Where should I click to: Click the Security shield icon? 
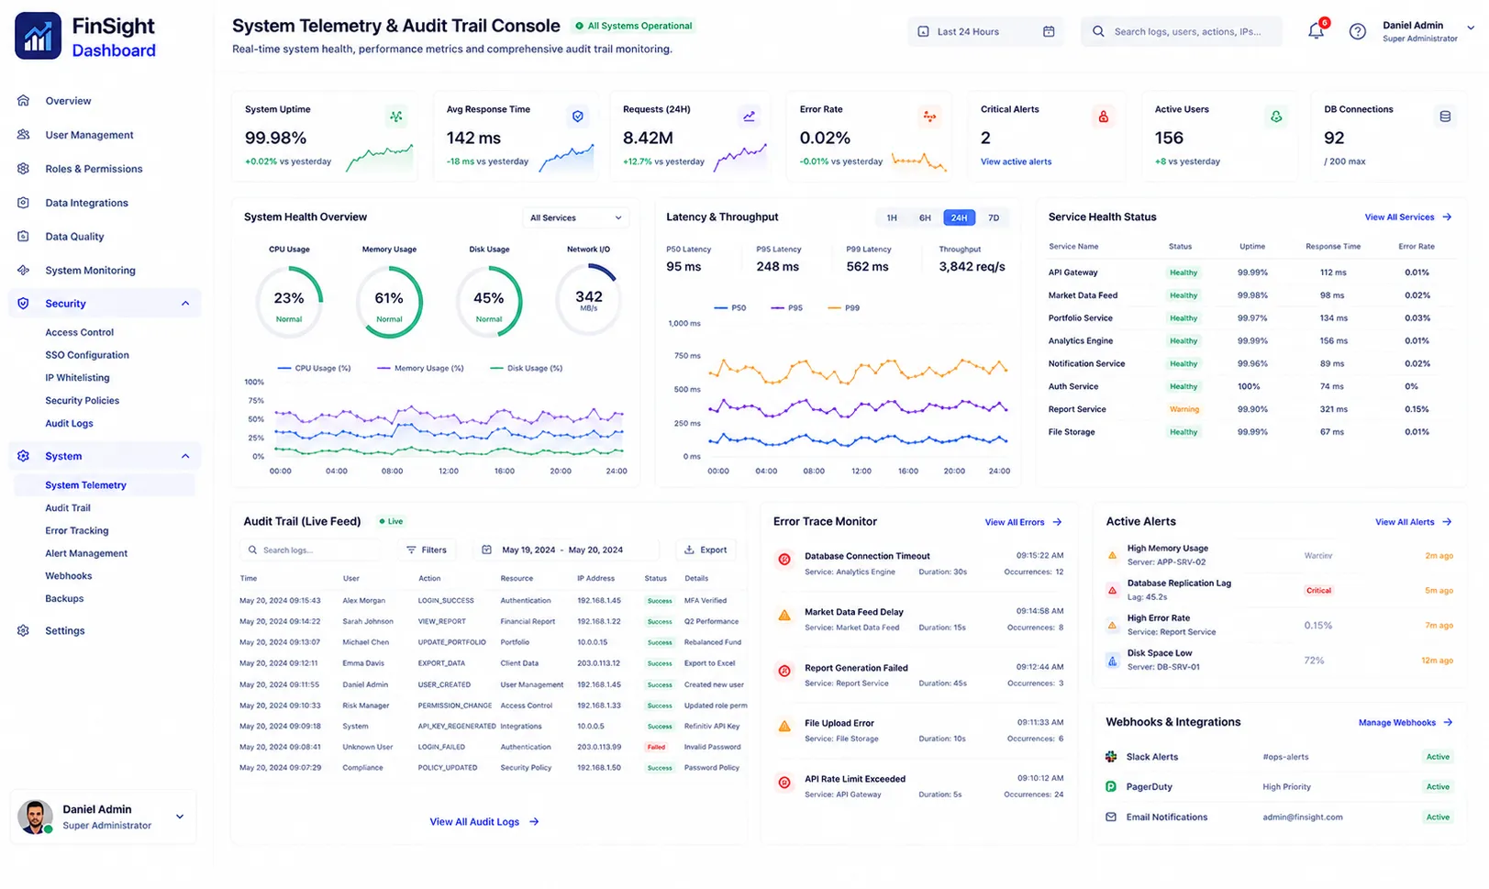(24, 304)
